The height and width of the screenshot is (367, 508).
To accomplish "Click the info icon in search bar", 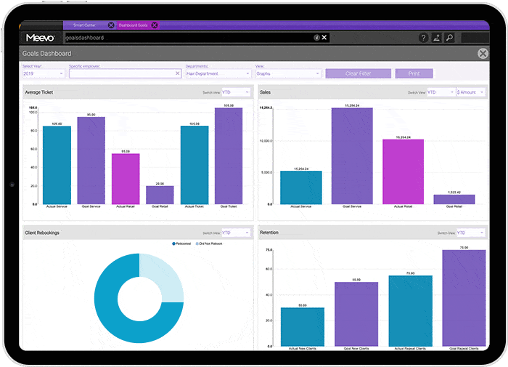I will (316, 38).
